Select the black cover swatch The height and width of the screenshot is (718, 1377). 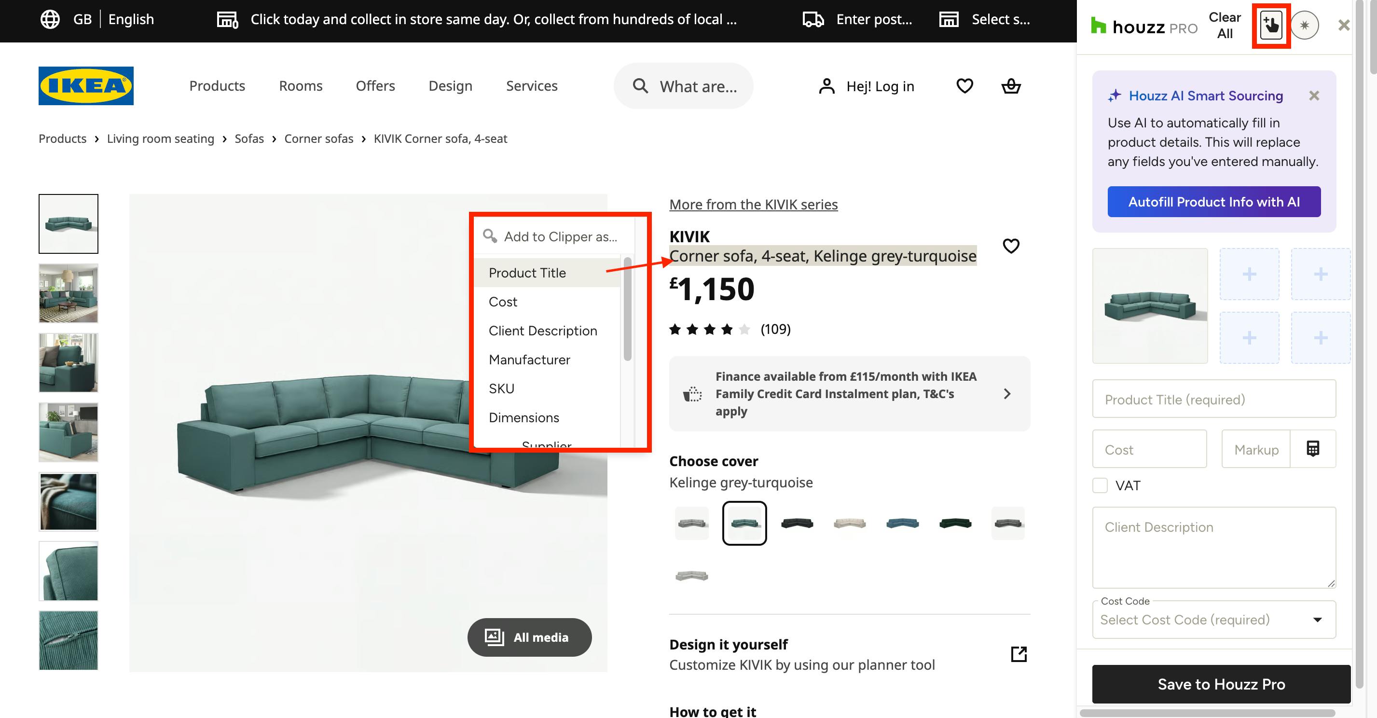(797, 523)
